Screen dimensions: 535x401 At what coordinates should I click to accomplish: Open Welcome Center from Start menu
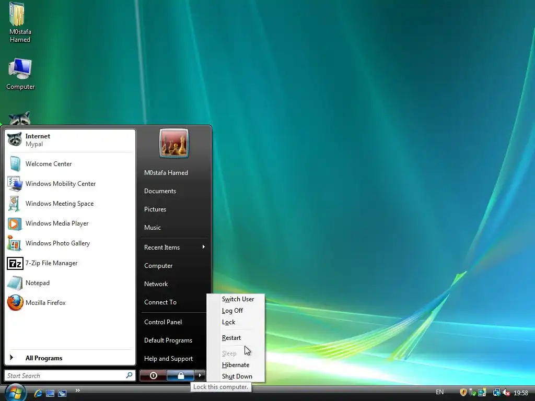click(x=70, y=163)
